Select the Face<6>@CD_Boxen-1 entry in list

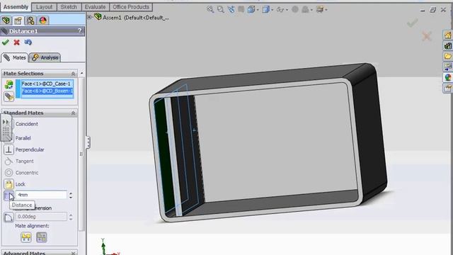pos(47,91)
